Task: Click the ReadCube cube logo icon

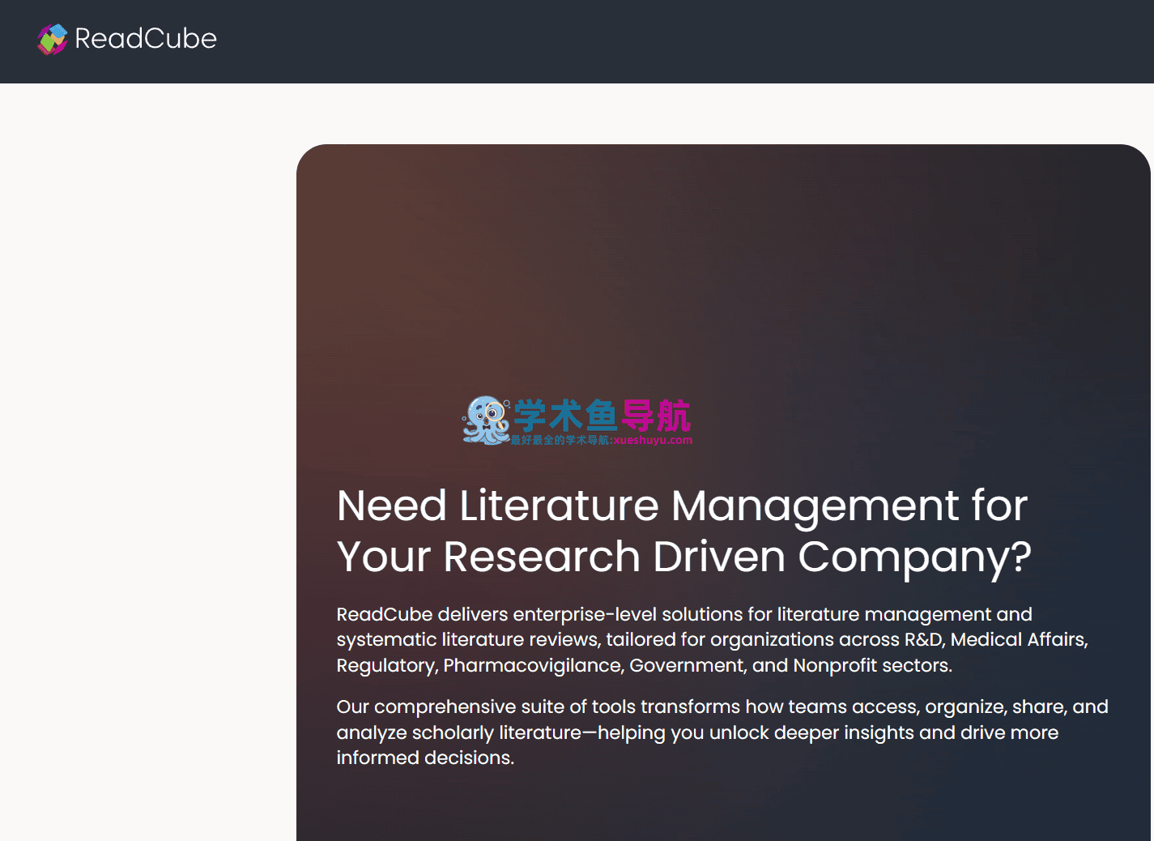Action: coord(53,39)
